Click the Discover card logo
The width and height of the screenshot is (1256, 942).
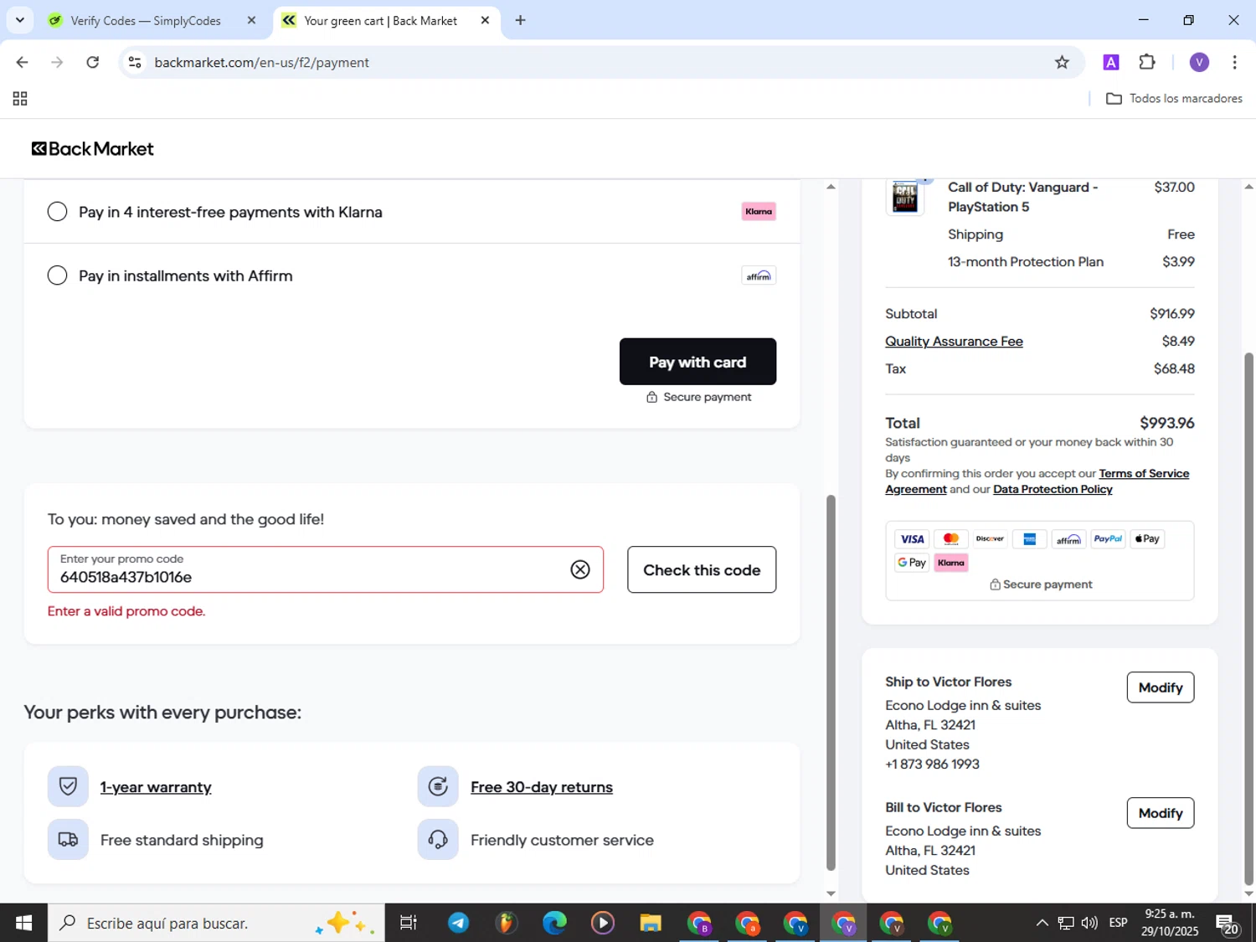pyautogui.click(x=990, y=539)
